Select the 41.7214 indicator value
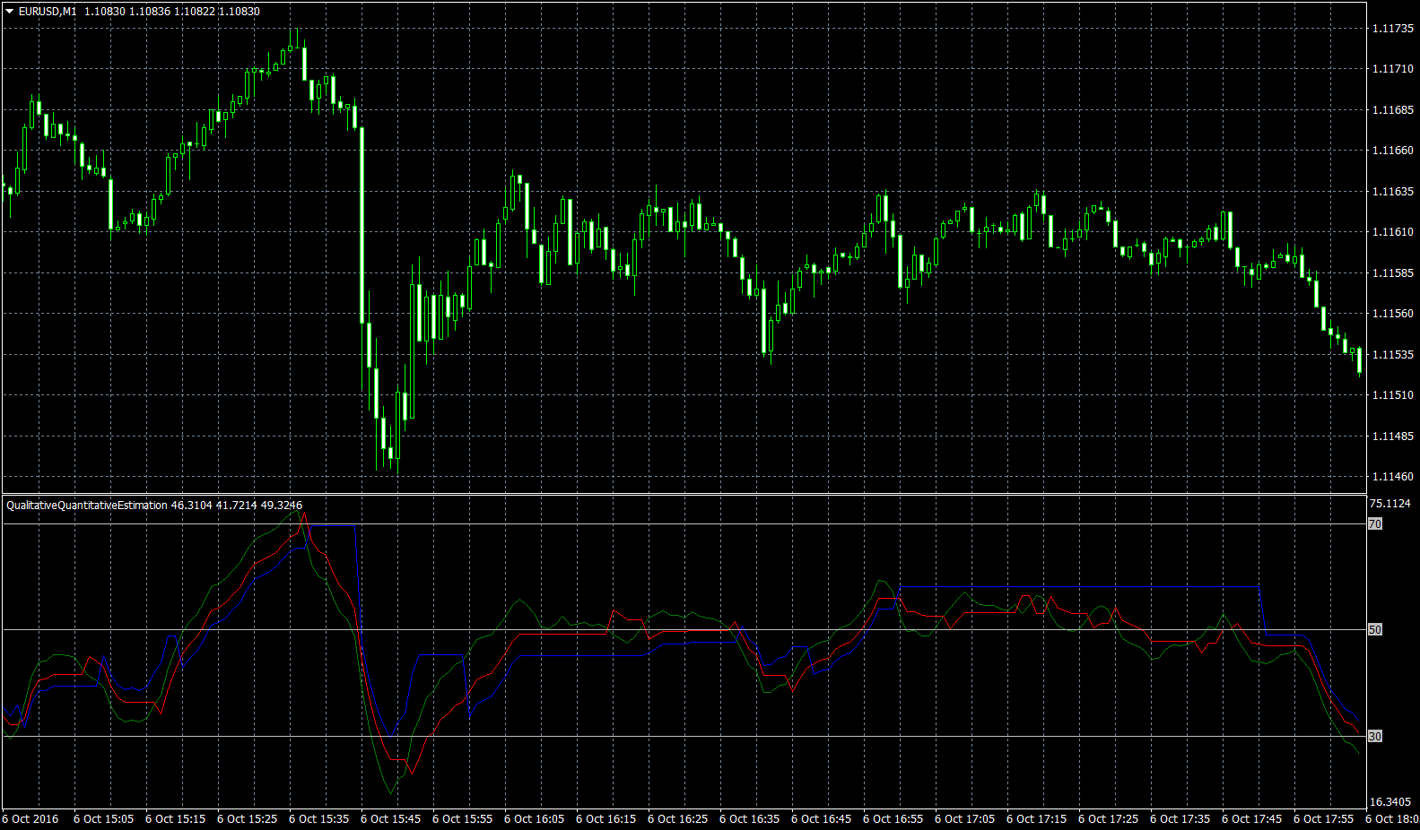The image size is (1420, 830). tap(236, 506)
